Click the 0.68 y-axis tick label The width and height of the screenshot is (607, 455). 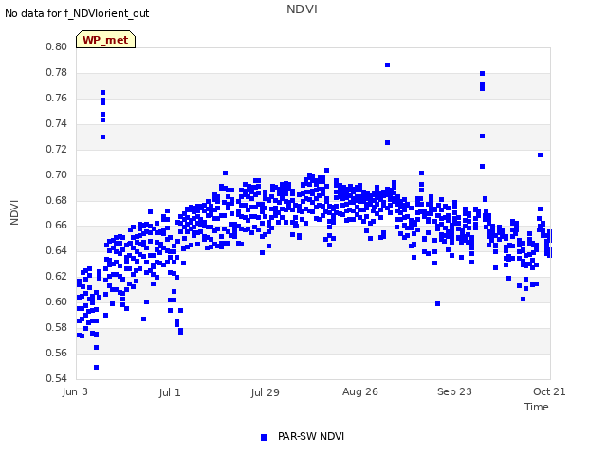[x=57, y=200]
